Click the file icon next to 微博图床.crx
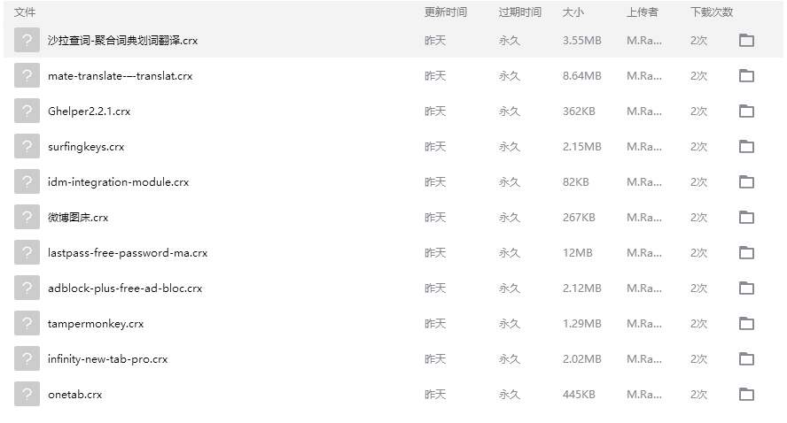This screenshot has height=423, width=787. pyautogui.click(x=27, y=217)
